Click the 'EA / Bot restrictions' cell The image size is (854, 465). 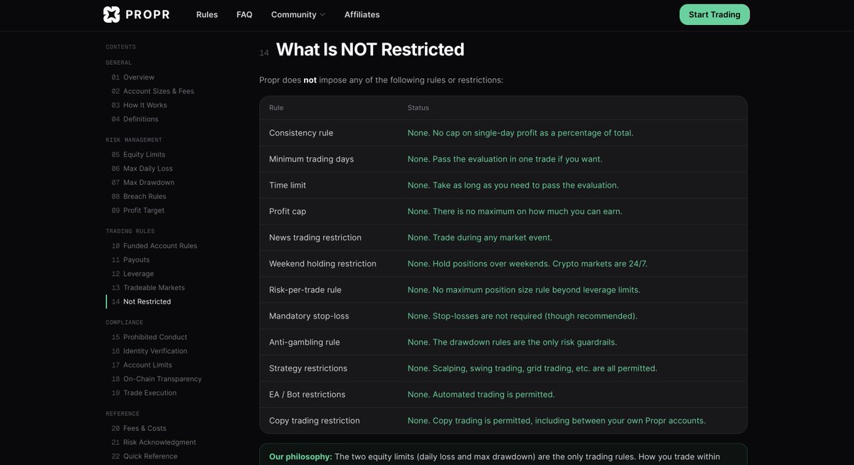[x=307, y=395]
